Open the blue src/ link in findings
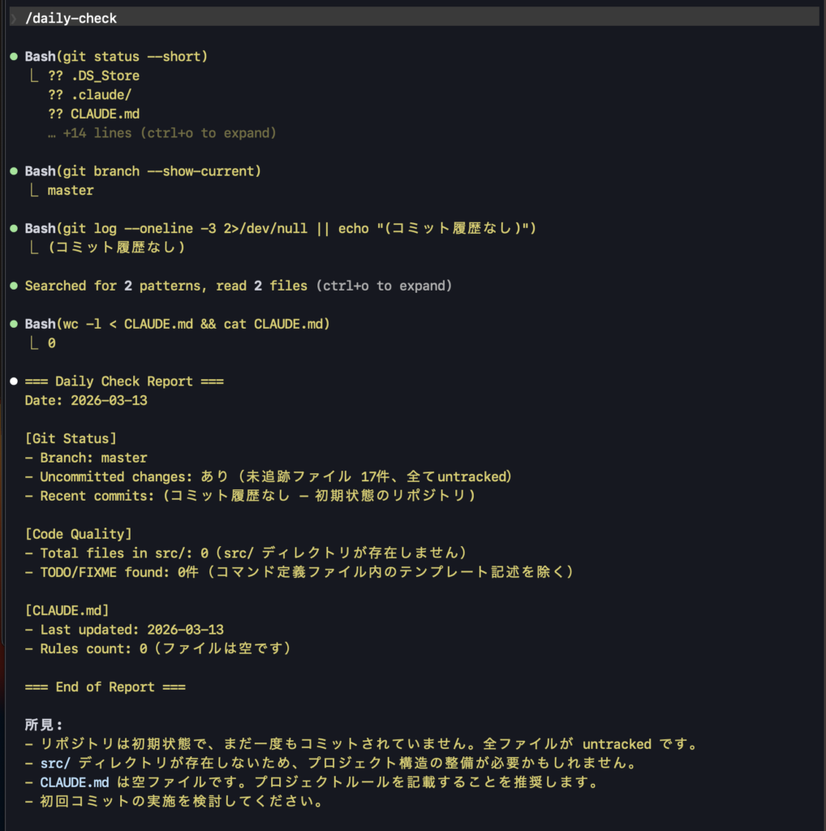Viewport: 826px width, 831px height. [x=55, y=764]
